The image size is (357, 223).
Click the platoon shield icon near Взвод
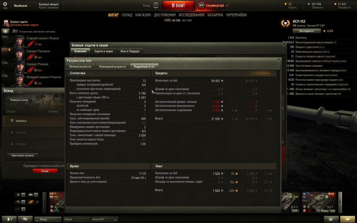pos(156,5)
